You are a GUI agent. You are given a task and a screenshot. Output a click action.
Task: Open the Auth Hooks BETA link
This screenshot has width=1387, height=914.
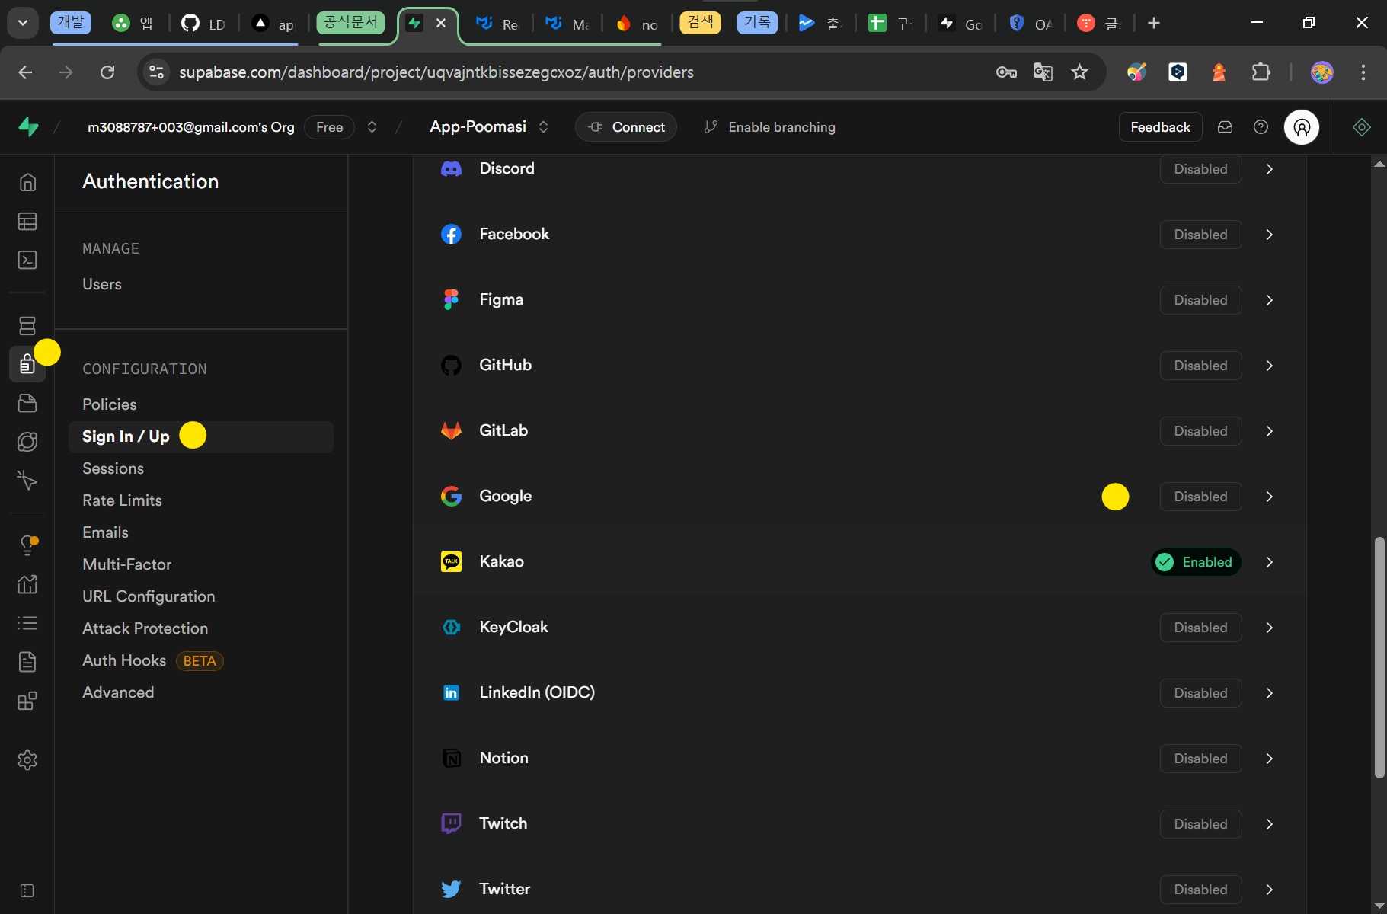(152, 660)
